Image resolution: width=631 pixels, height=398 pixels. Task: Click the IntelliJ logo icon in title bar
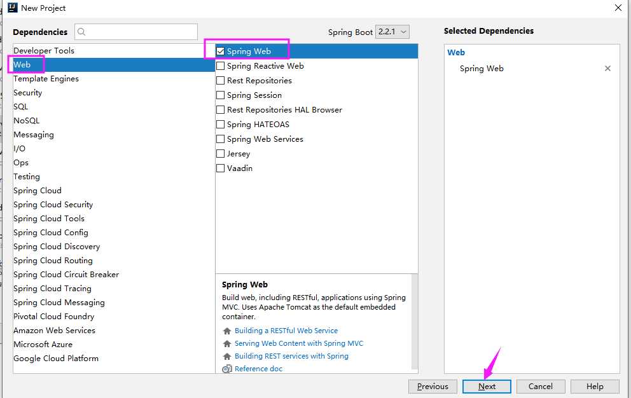(x=13, y=8)
